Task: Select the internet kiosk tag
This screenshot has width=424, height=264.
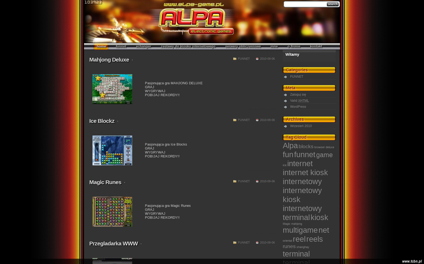Action: pos(305,173)
